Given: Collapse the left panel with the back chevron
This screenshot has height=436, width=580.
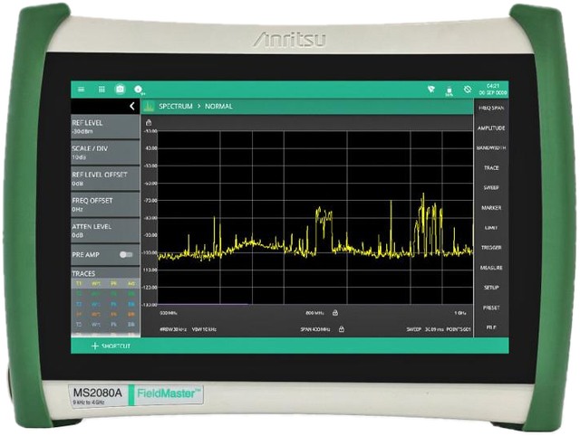Looking at the screenshot, I should click(132, 106).
